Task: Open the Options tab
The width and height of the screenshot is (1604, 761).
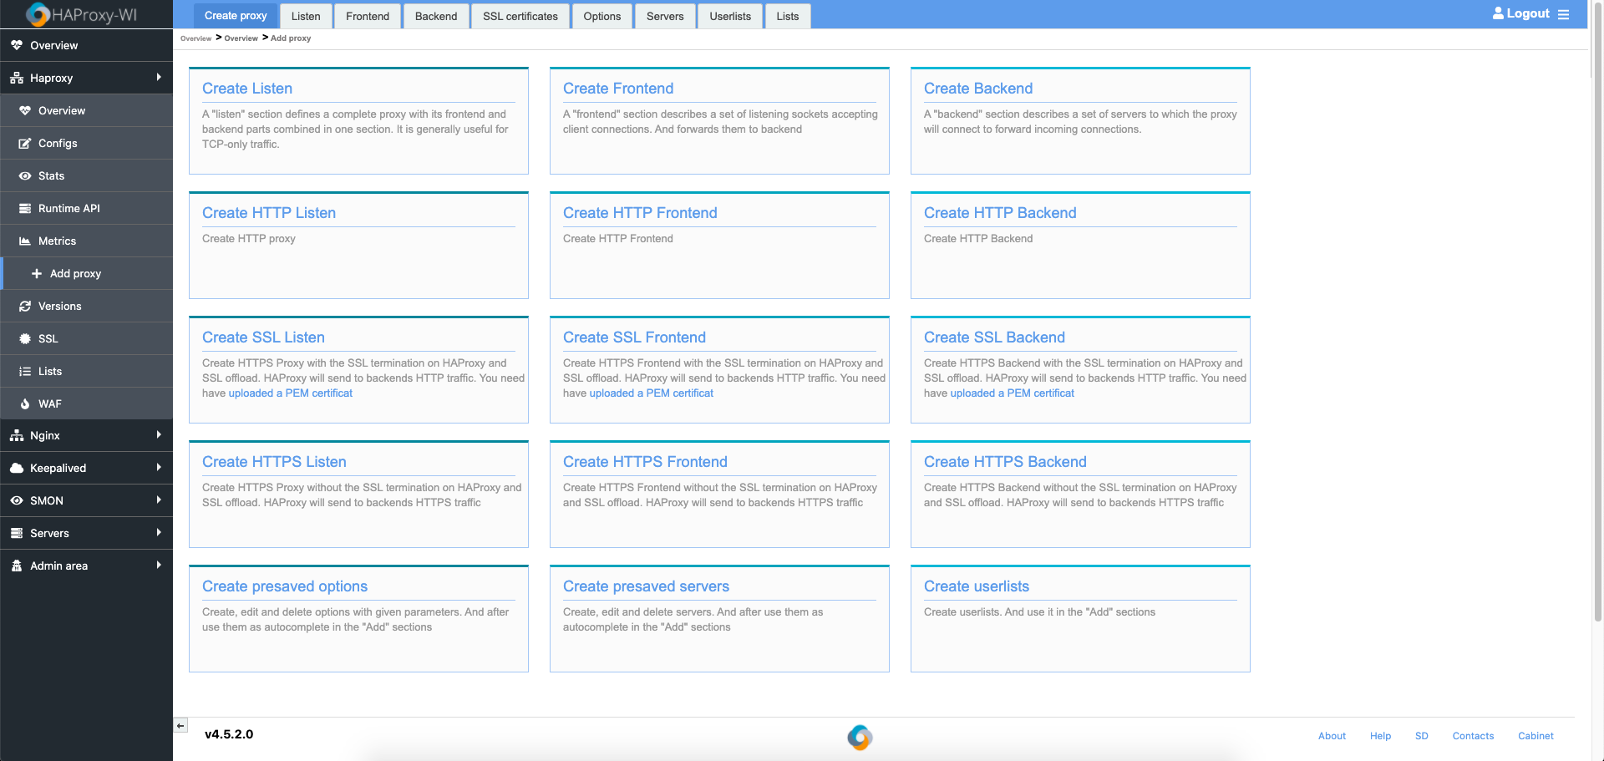Action: [602, 16]
